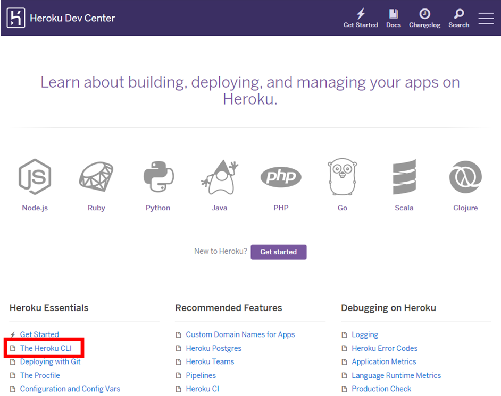Click the Heroku logo icon
This screenshot has width=501, height=396.
pos(15,18)
